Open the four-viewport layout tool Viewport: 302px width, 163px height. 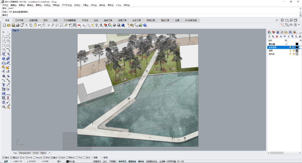click(75, 25)
